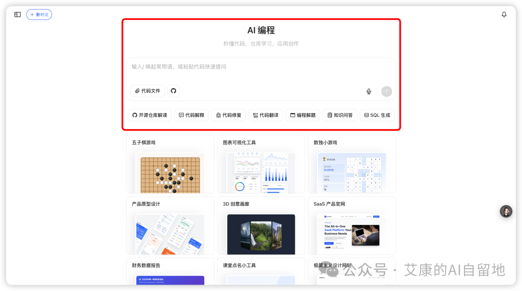This screenshot has height=291, width=522.
Task: Select 代码解释 shortcut
Action: (191, 115)
